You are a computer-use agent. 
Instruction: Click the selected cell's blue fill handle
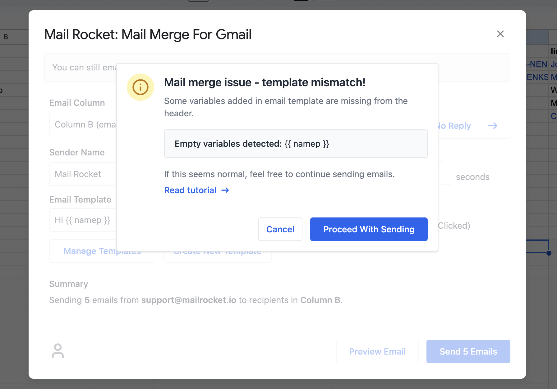coord(549,253)
